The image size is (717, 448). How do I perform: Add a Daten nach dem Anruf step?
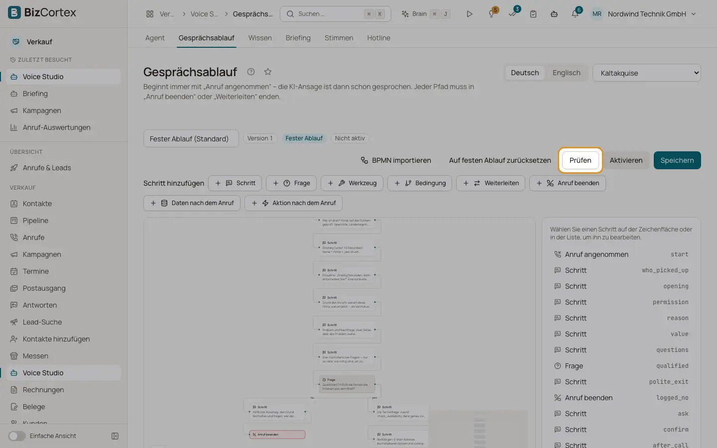click(192, 203)
